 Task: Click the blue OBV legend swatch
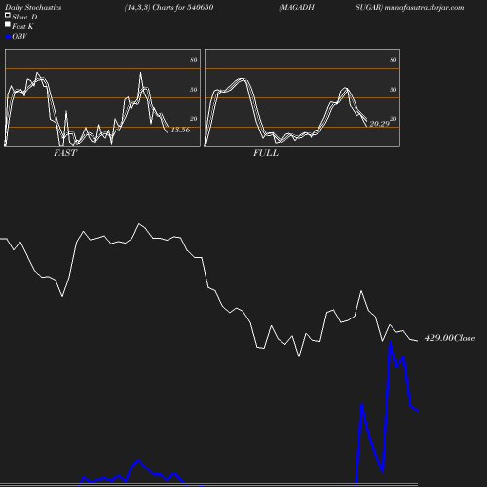8,37
